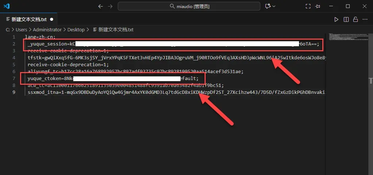Click the C: drive breadcrumb
Screen dimensions: 373x175
click(8, 29)
